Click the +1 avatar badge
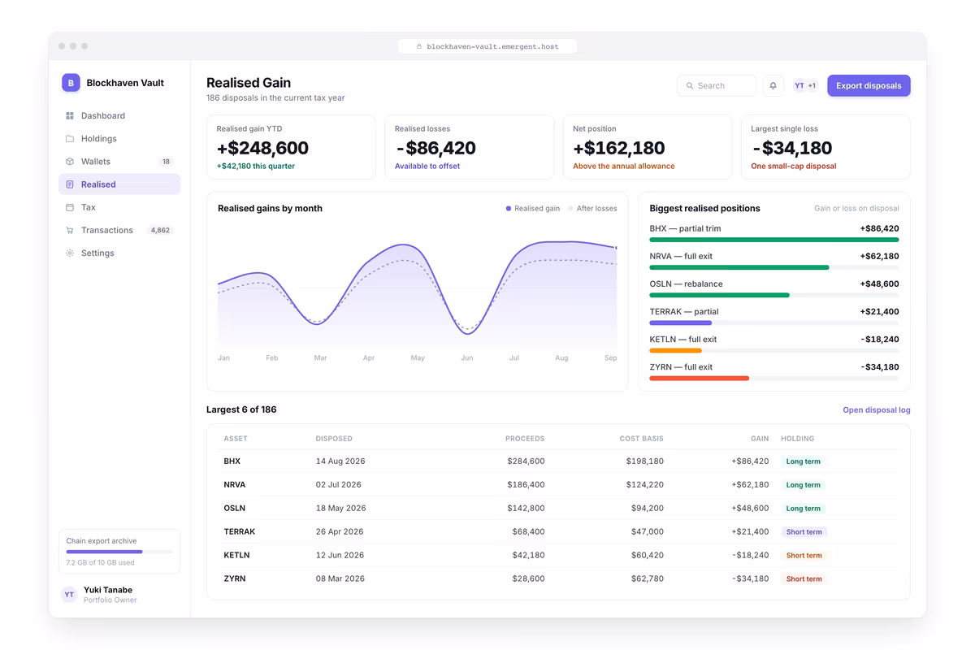Screen dimensions: 975x650 812,85
